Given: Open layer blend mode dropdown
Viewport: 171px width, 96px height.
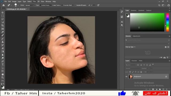Looking at the screenshot, I should pos(133,69).
